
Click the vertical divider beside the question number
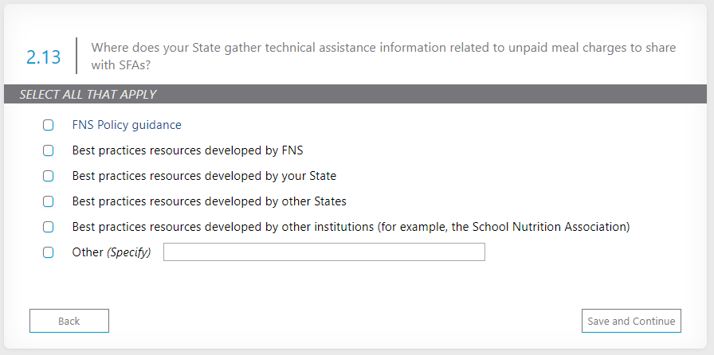tap(76, 56)
